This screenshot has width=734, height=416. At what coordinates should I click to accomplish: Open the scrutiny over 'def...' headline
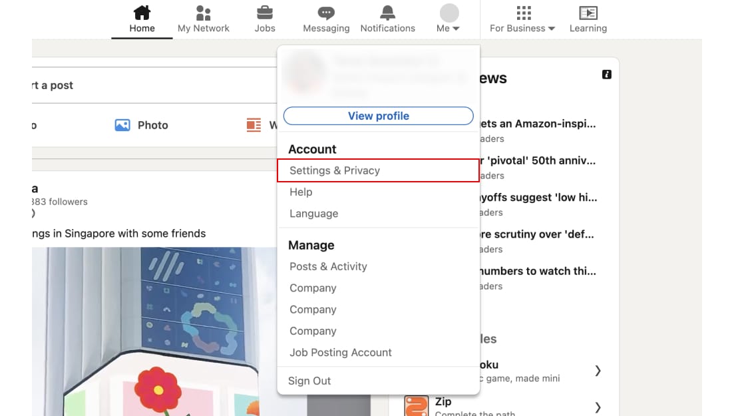pos(537,234)
